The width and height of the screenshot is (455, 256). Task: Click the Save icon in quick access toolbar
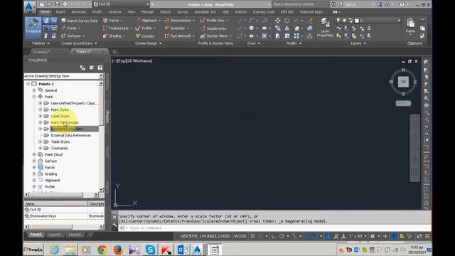(x=57, y=4)
